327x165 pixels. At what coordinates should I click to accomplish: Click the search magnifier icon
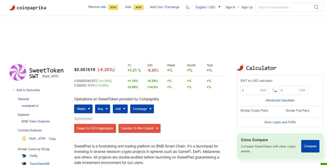[x=316, y=7]
